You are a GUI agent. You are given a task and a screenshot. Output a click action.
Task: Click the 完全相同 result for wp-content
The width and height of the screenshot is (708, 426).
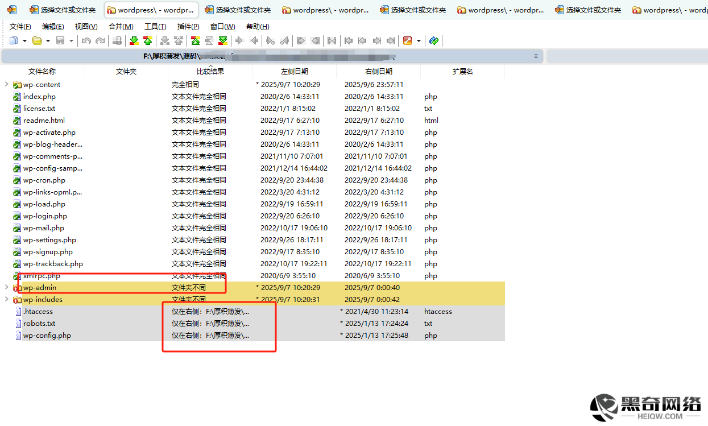[185, 85]
